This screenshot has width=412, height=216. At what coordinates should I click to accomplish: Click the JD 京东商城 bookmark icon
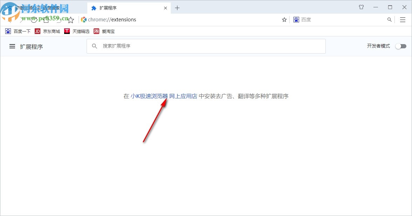pos(37,31)
